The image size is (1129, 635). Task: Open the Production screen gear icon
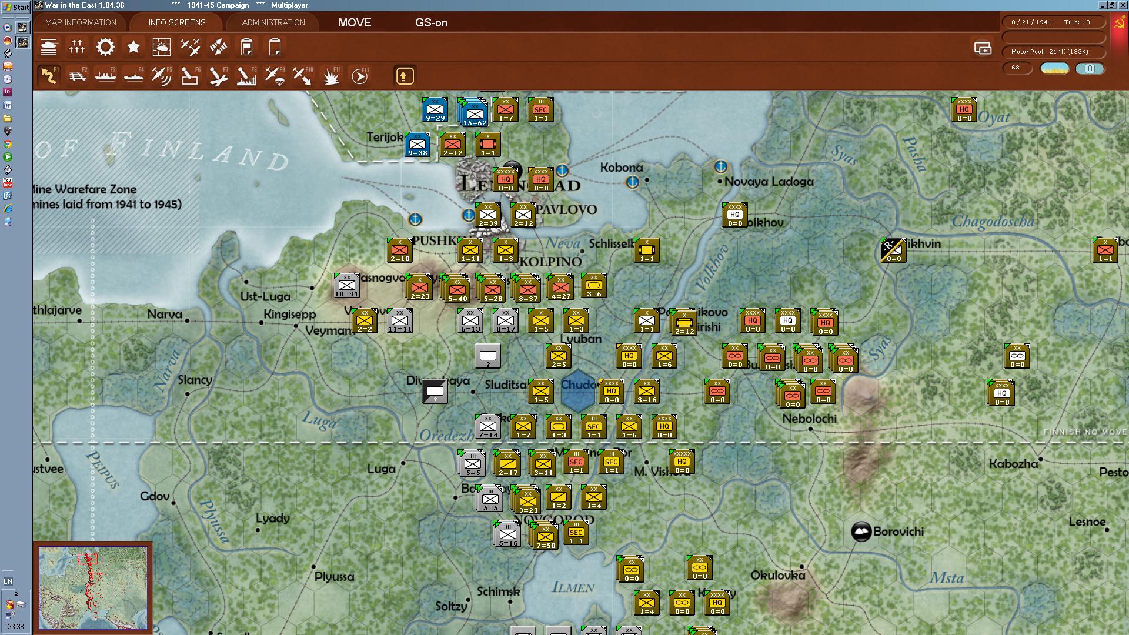tap(105, 47)
